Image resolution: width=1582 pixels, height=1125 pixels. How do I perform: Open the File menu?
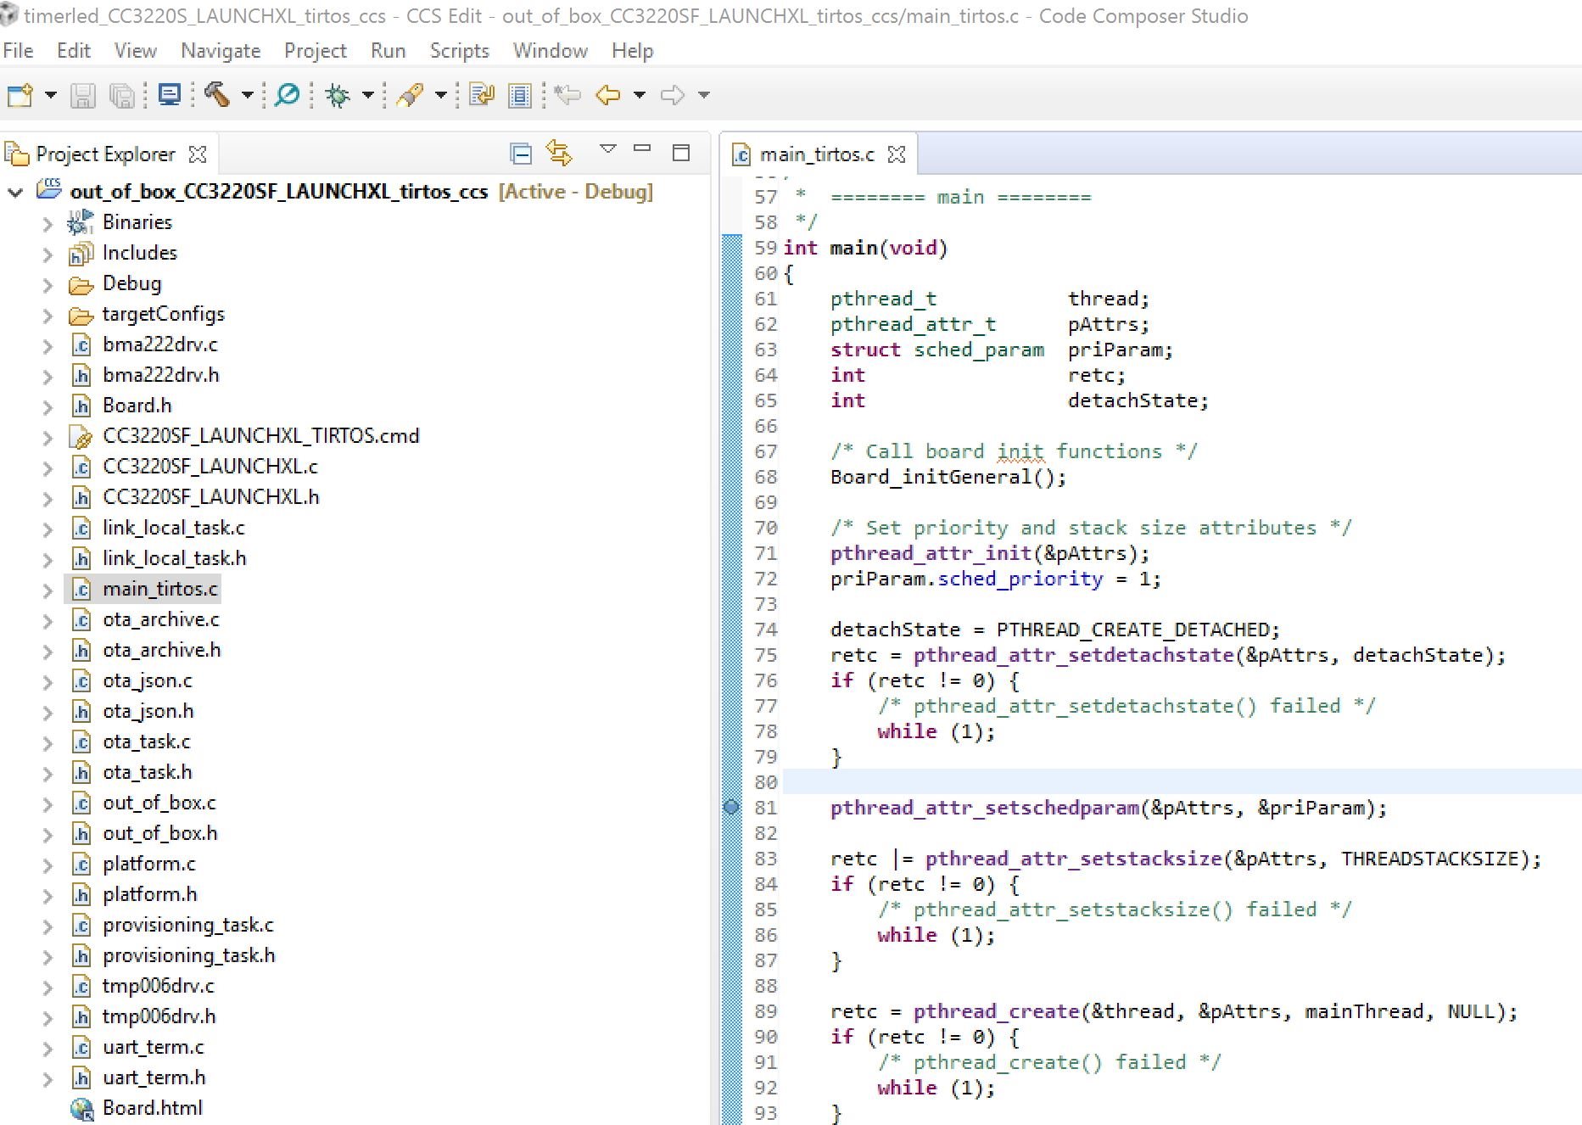pos(18,51)
